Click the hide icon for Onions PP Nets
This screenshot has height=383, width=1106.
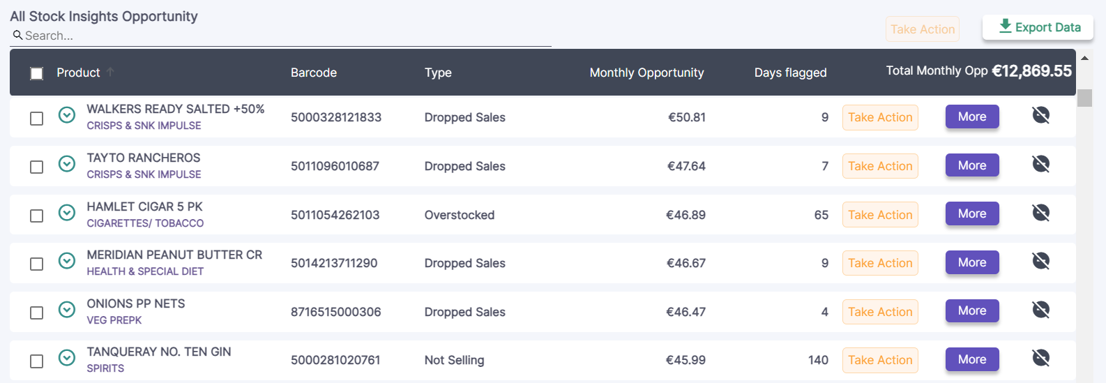click(1040, 310)
